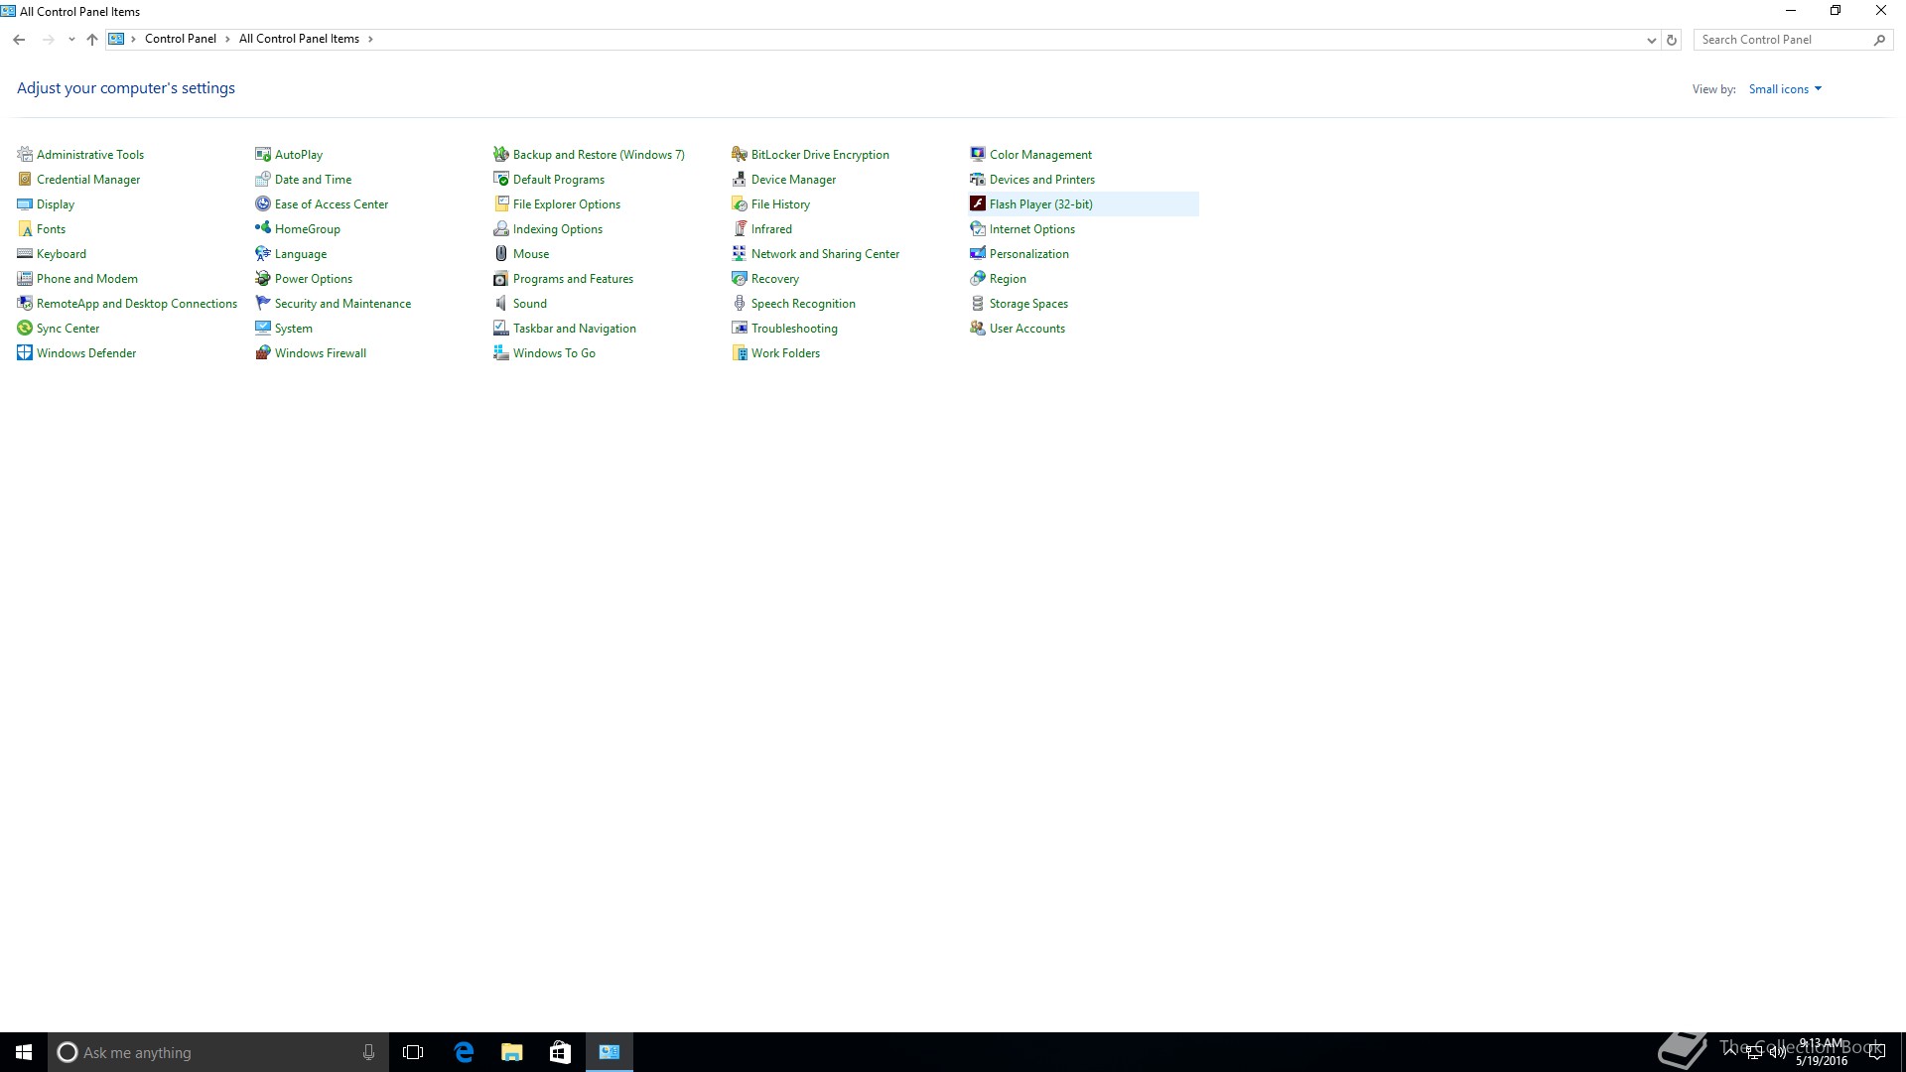Expand chevron after All Control Panel Items
The width and height of the screenshot is (1906, 1072).
tap(370, 39)
